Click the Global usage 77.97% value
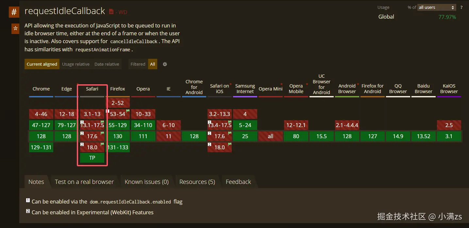Viewport: 469px width, 228px height. coord(447,17)
